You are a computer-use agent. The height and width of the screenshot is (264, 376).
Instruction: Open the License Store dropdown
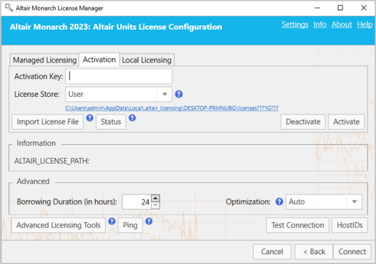point(165,94)
